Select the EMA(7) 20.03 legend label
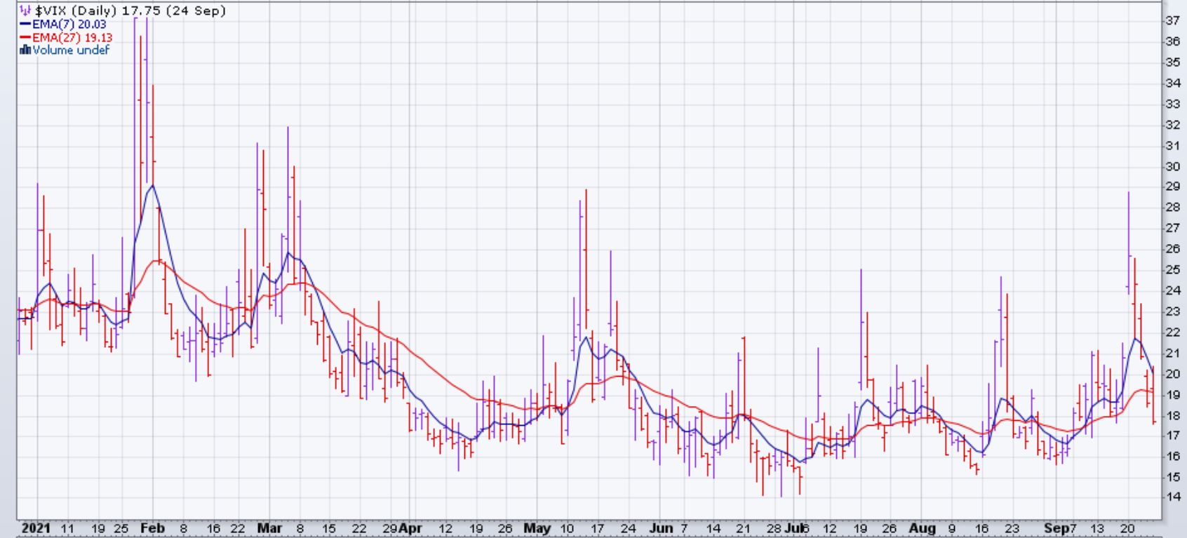Viewport: 1187px width, 538px height. pos(69,25)
